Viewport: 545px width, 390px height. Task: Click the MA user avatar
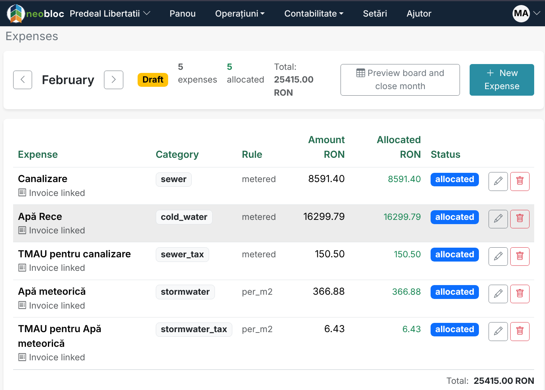pyautogui.click(x=521, y=14)
